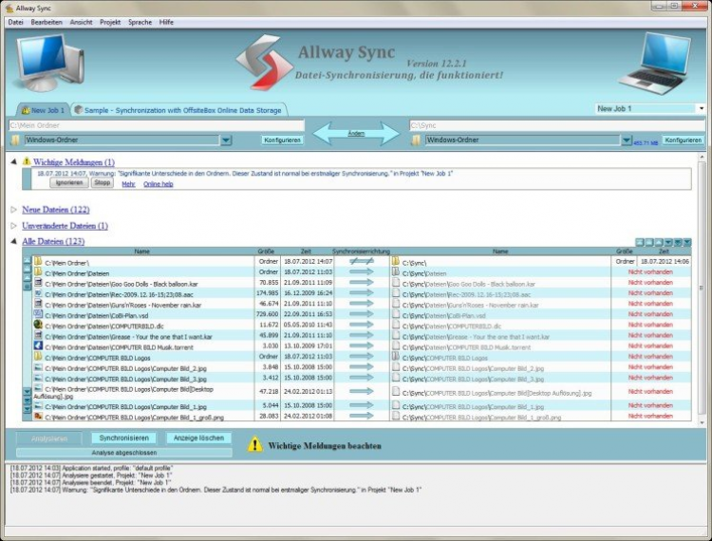
Task: Click the folder icon of left COMPUTER BILD Logos row
Action: (x=38, y=356)
